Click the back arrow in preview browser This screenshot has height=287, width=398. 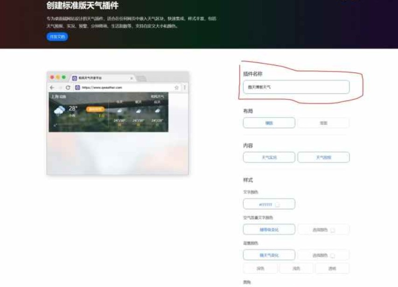coord(52,88)
